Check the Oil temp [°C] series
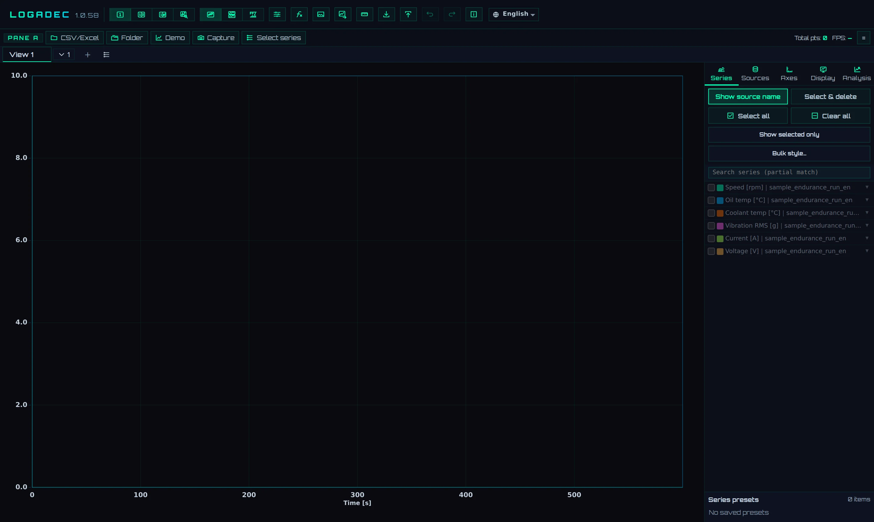The height and width of the screenshot is (522, 874). pos(711,200)
